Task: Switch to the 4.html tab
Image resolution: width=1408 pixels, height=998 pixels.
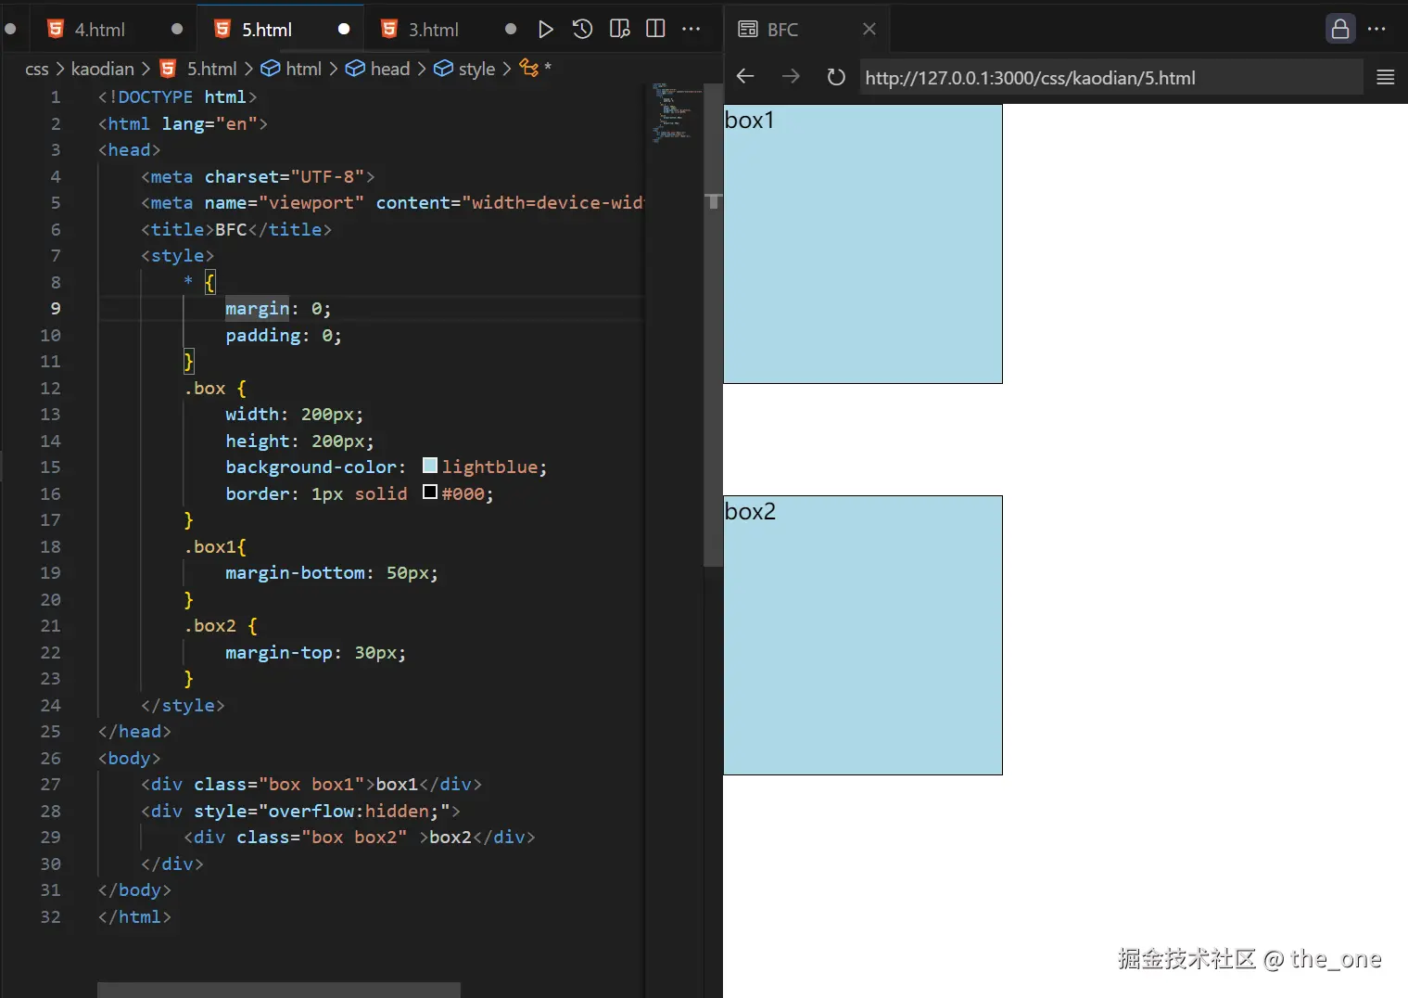Action: pos(99,30)
